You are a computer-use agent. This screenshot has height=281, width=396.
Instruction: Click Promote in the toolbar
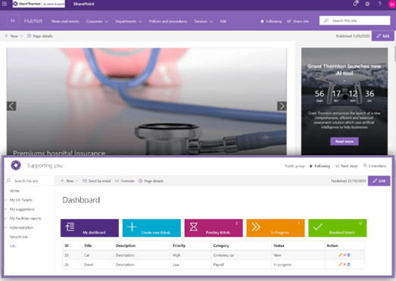click(124, 181)
